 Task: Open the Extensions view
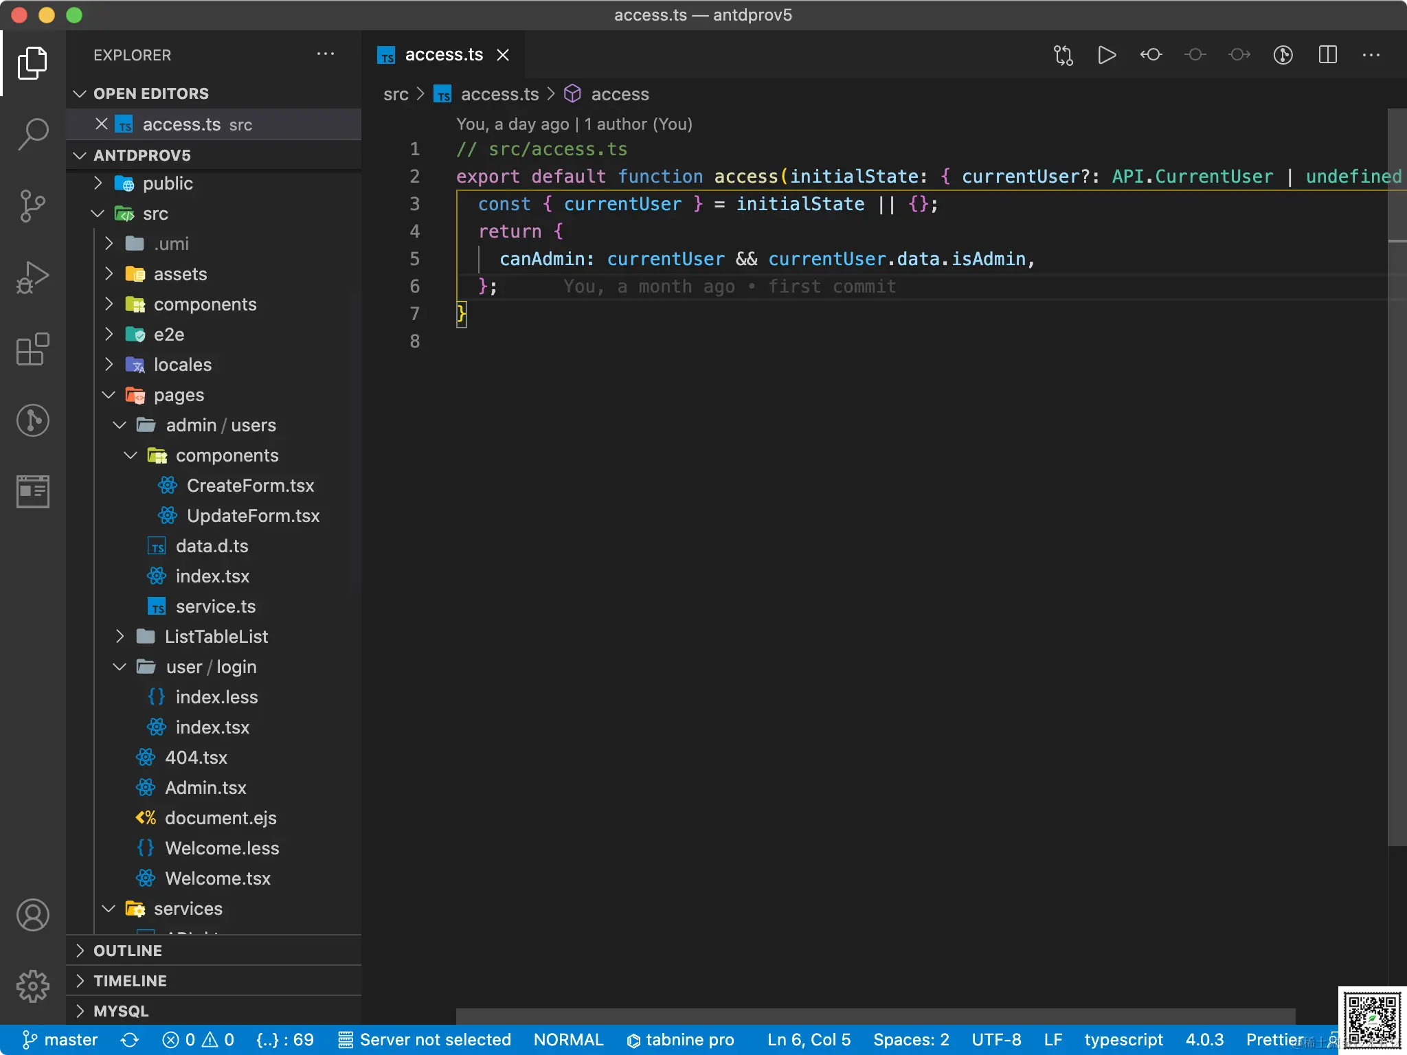coord(33,350)
